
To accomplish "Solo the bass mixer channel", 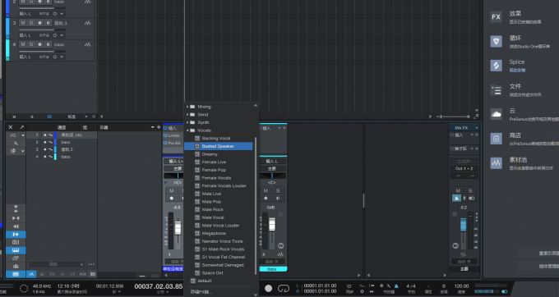I will click(x=278, y=190).
